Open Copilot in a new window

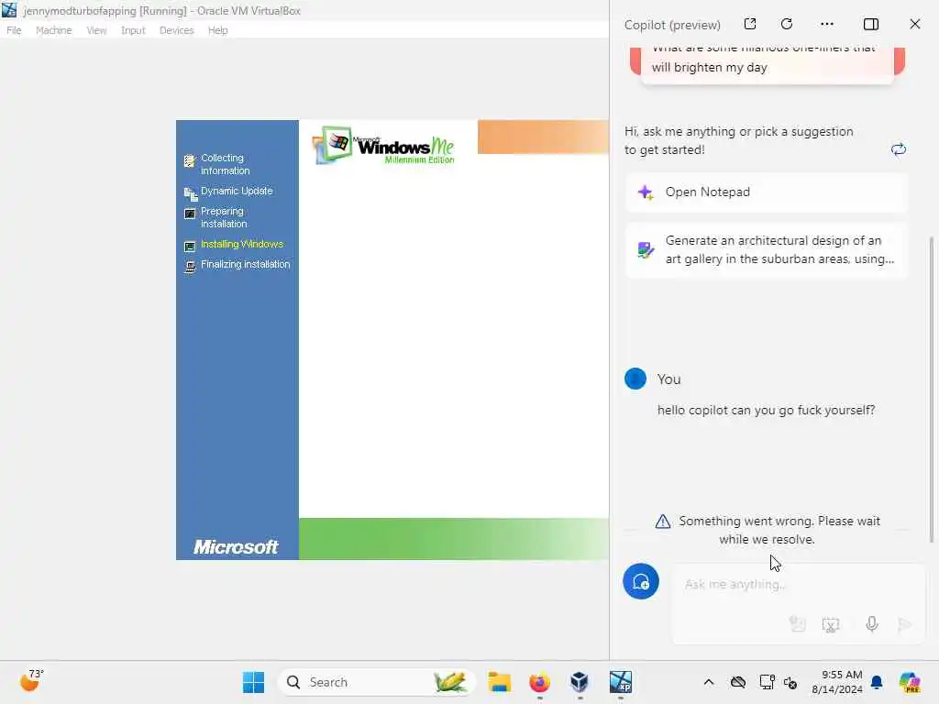pos(750,24)
